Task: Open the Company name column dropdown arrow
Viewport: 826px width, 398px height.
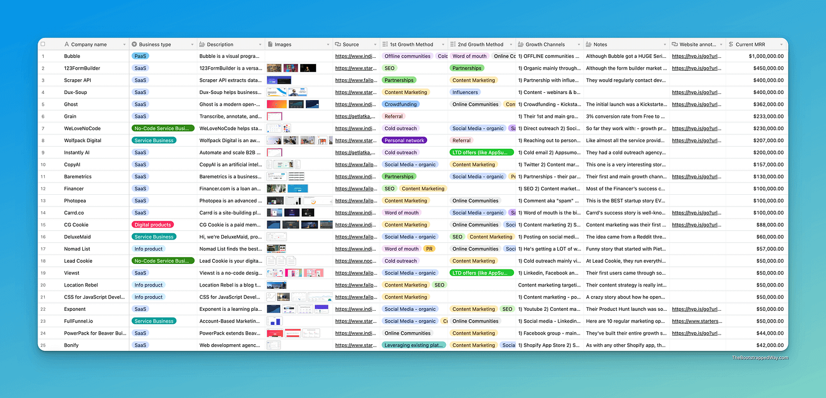Action: pos(124,45)
